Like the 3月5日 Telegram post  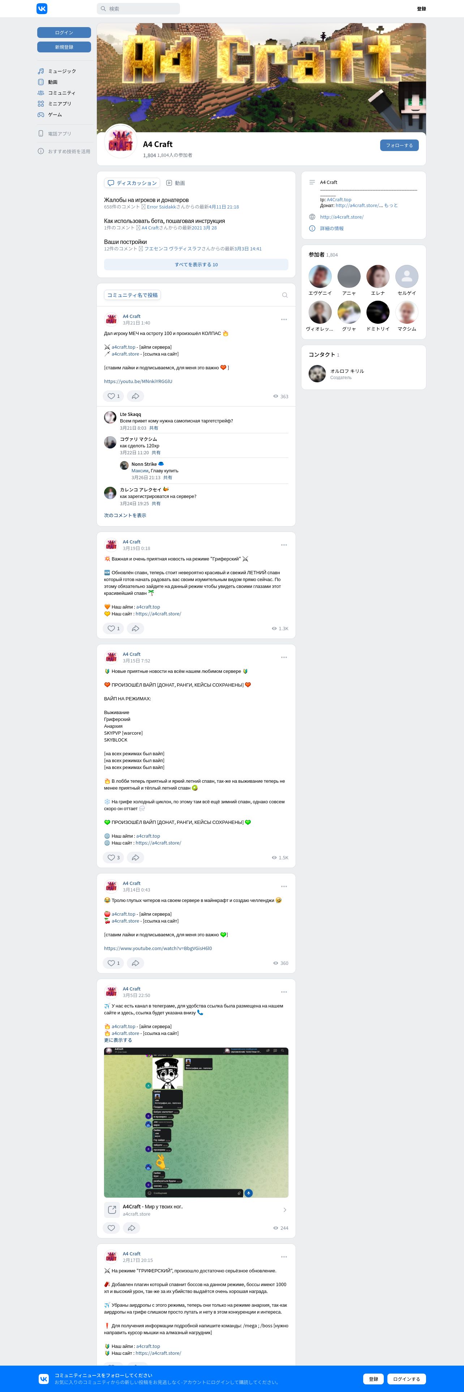point(111,1228)
